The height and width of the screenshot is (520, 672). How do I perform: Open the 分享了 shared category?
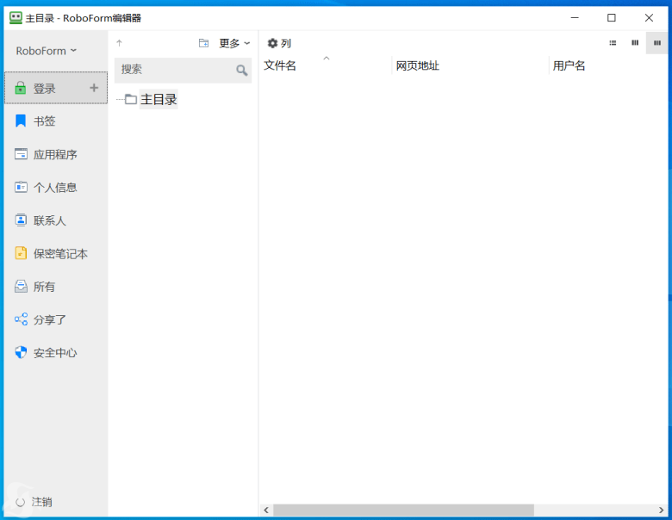pos(56,319)
